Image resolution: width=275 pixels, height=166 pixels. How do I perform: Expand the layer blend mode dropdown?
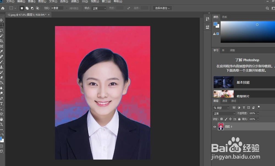[x=224, y=113]
